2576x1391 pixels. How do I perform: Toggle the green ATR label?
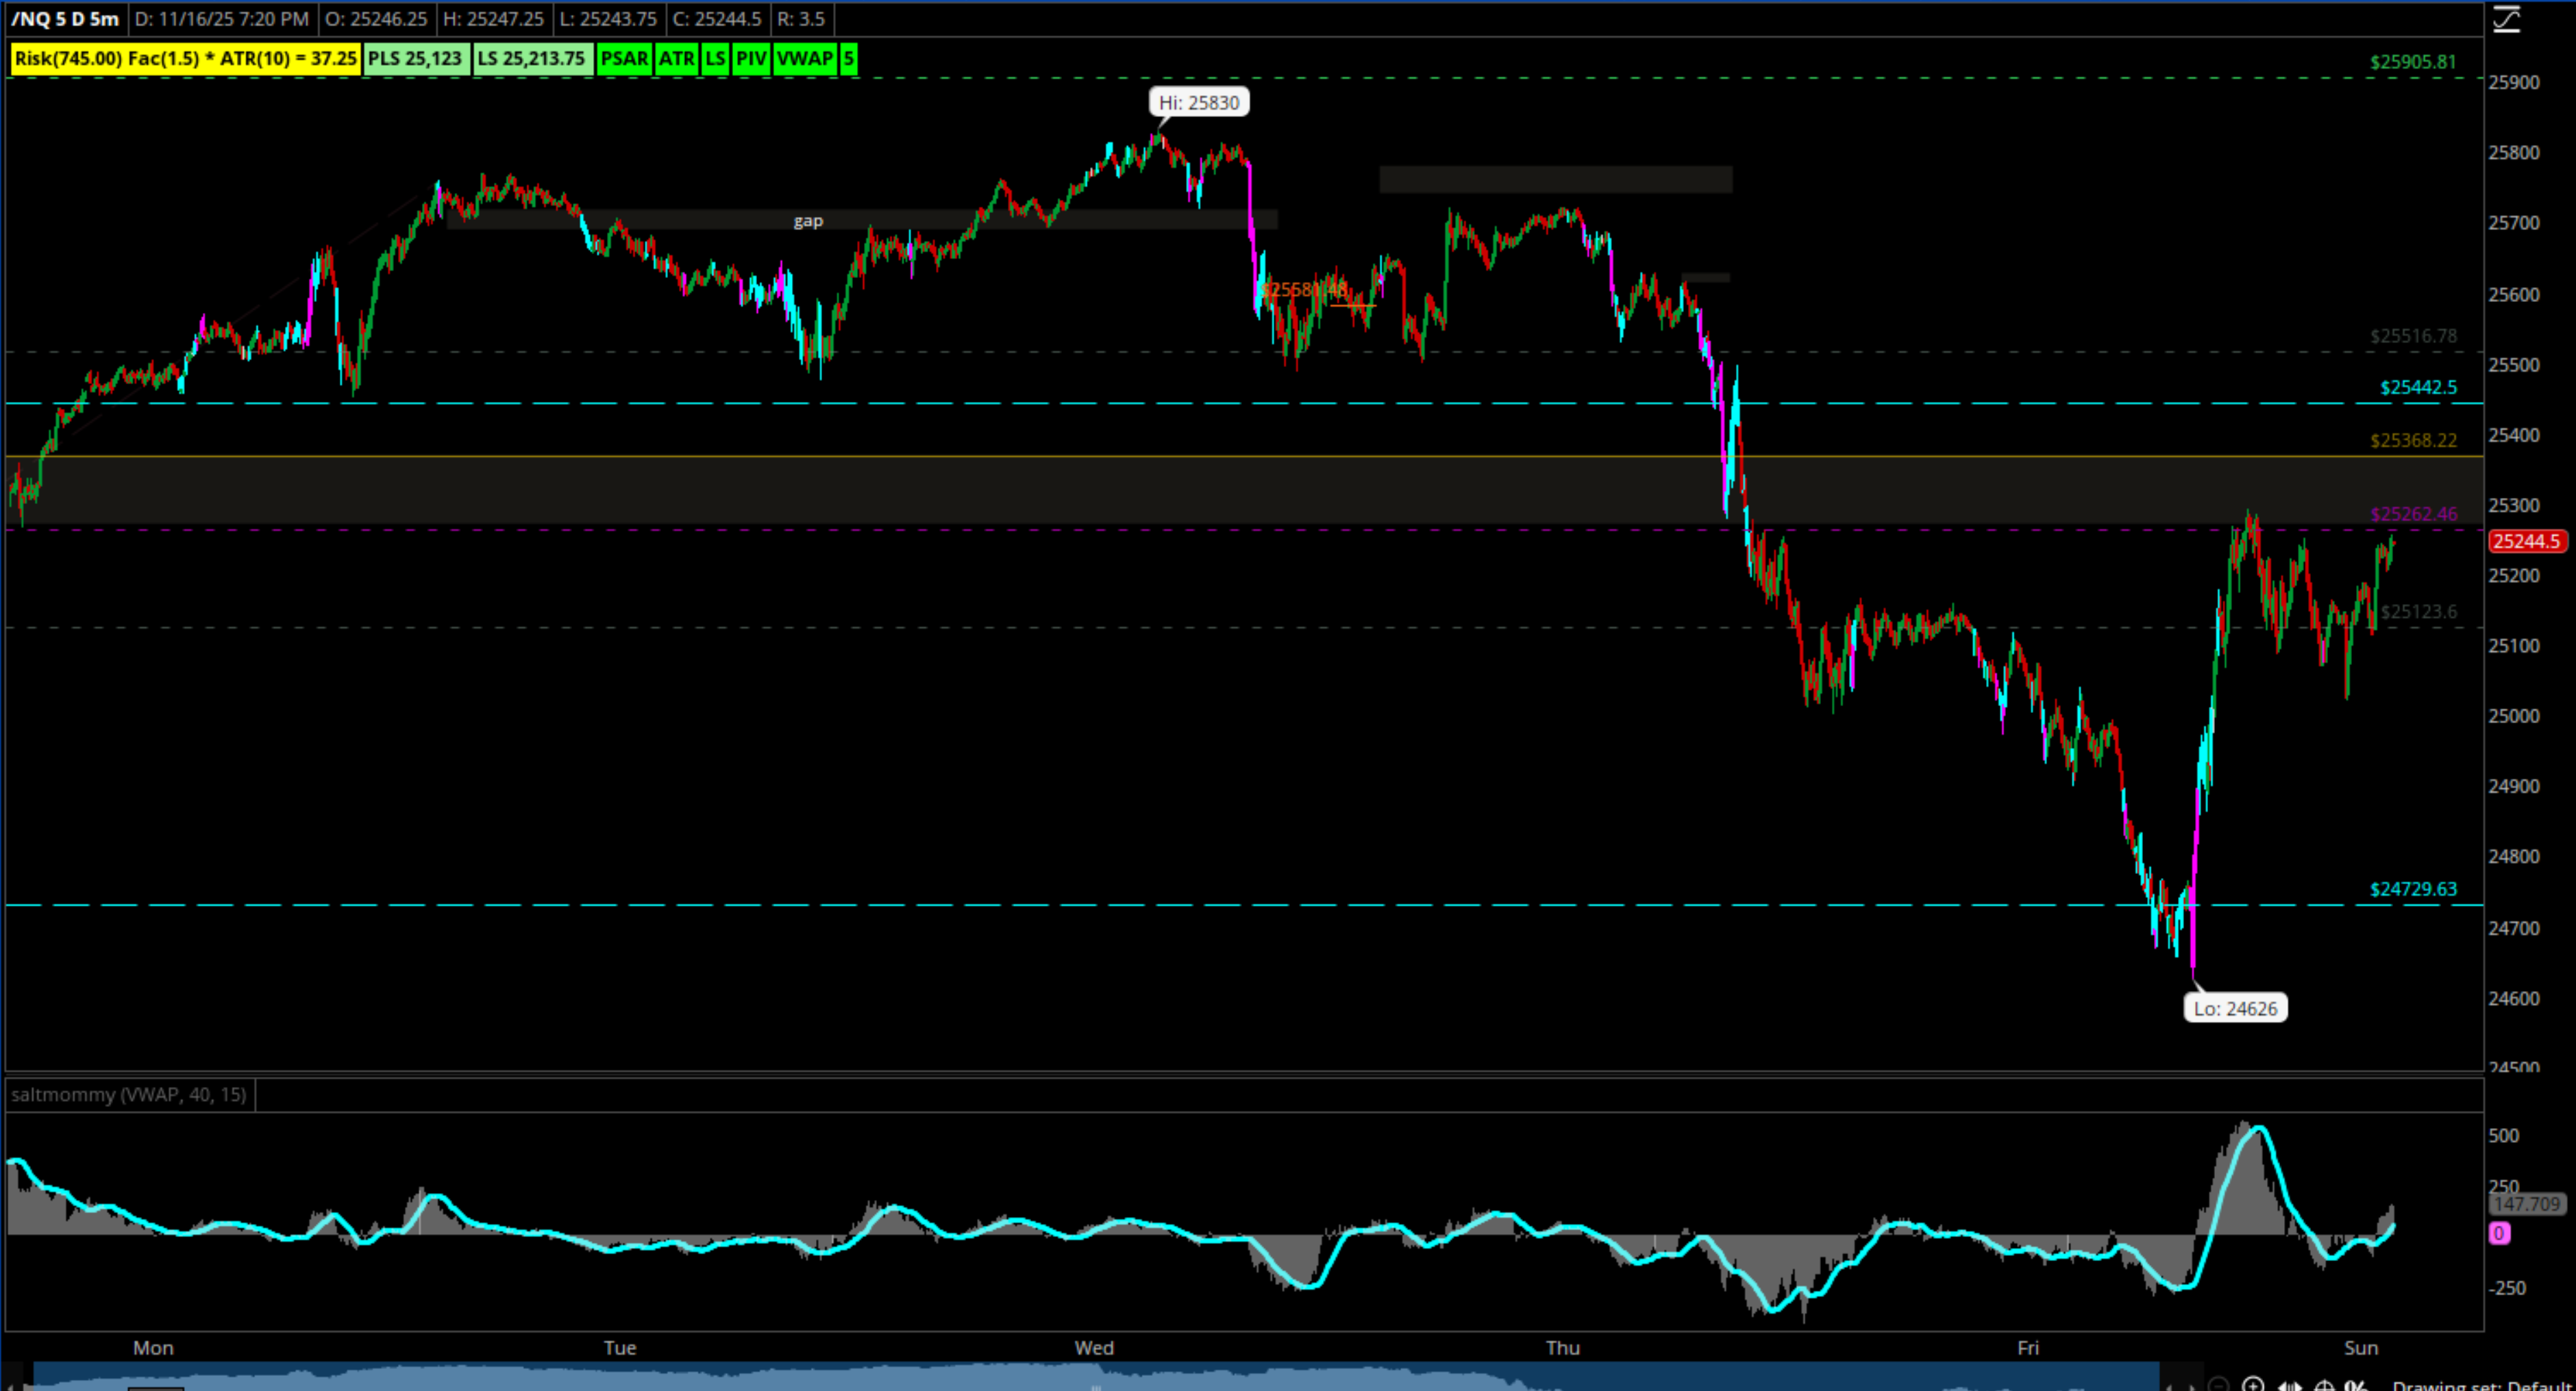(x=676, y=58)
